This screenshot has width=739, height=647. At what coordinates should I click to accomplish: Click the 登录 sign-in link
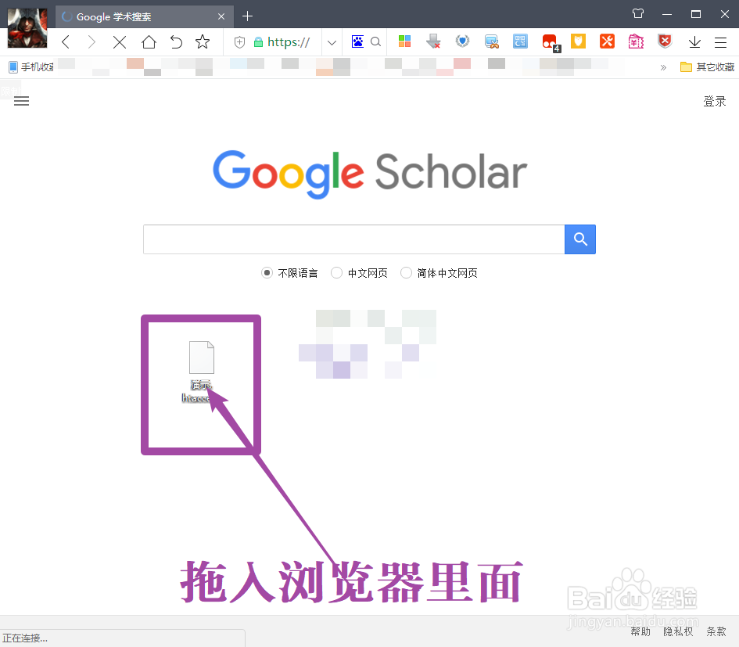pos(714,101)
